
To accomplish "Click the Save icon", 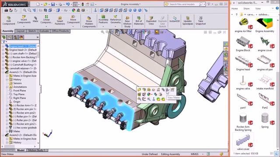I will [x=53, y=4].
